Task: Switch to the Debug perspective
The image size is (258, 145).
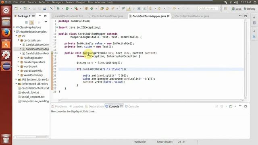Action: 250,8
